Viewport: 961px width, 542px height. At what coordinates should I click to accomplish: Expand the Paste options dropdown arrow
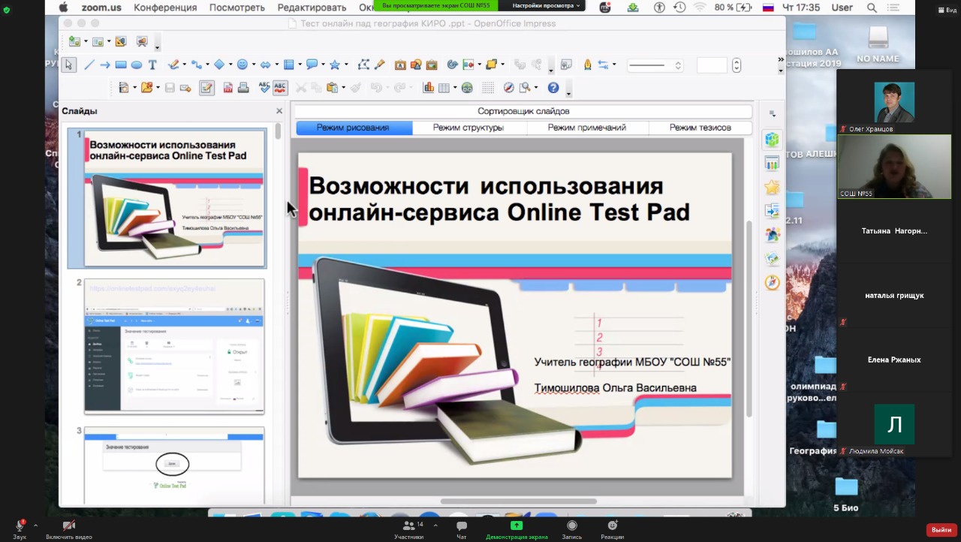pyautogui.click(x=344, y=88)
